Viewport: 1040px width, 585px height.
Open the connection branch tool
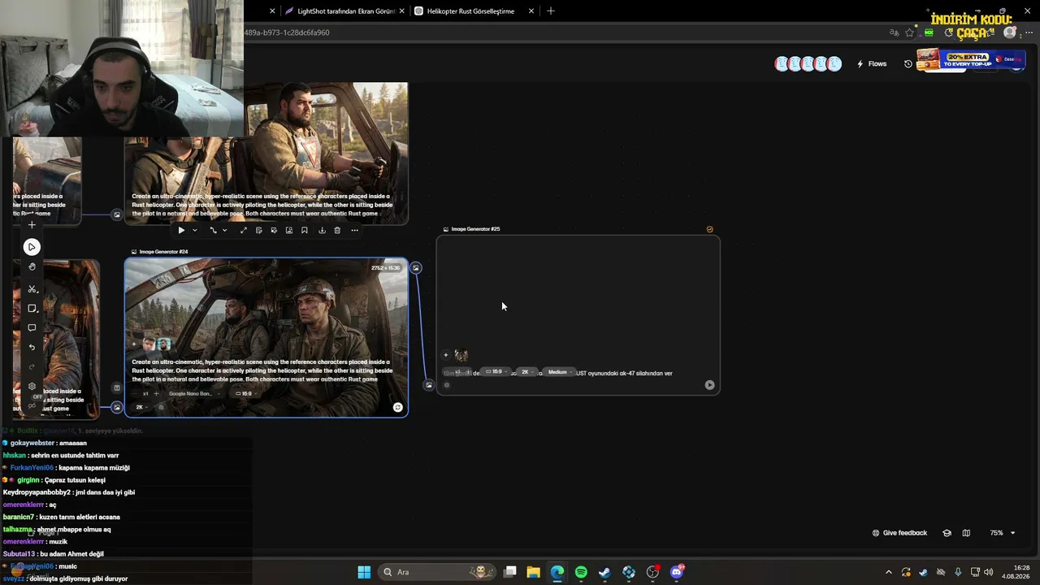point(213,231)
